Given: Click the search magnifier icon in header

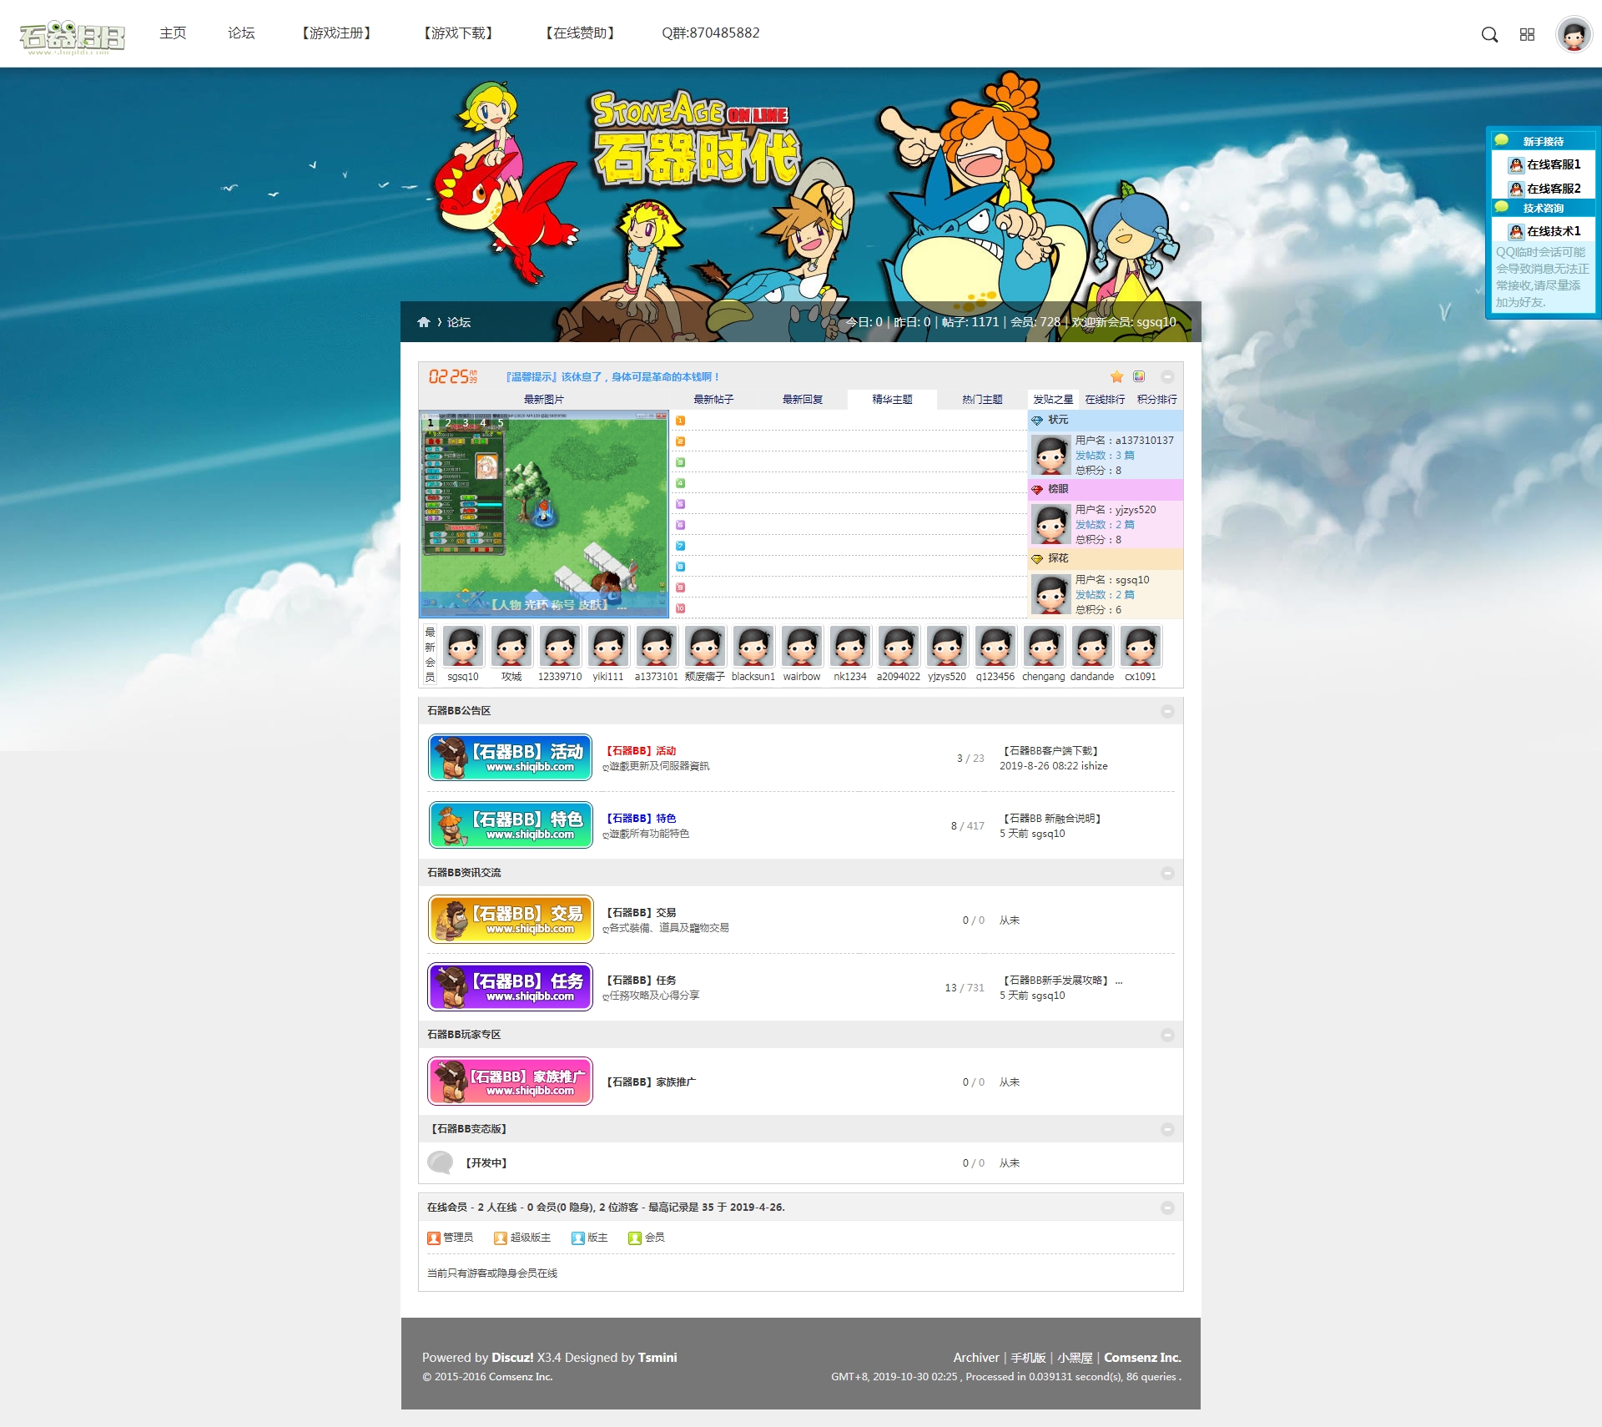Looking at the screenshot, I should click(1489, 34).
